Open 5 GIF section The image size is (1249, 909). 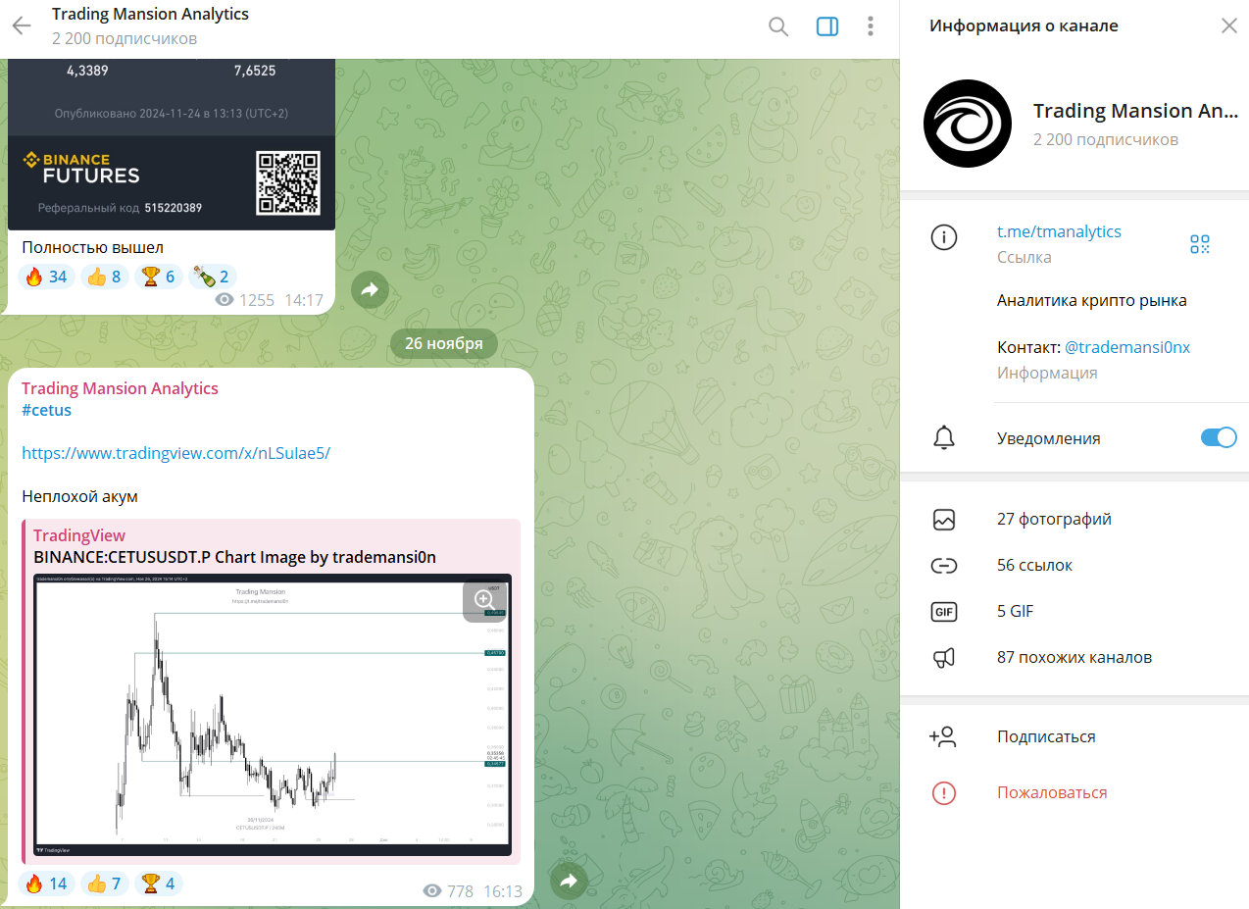1015,612
